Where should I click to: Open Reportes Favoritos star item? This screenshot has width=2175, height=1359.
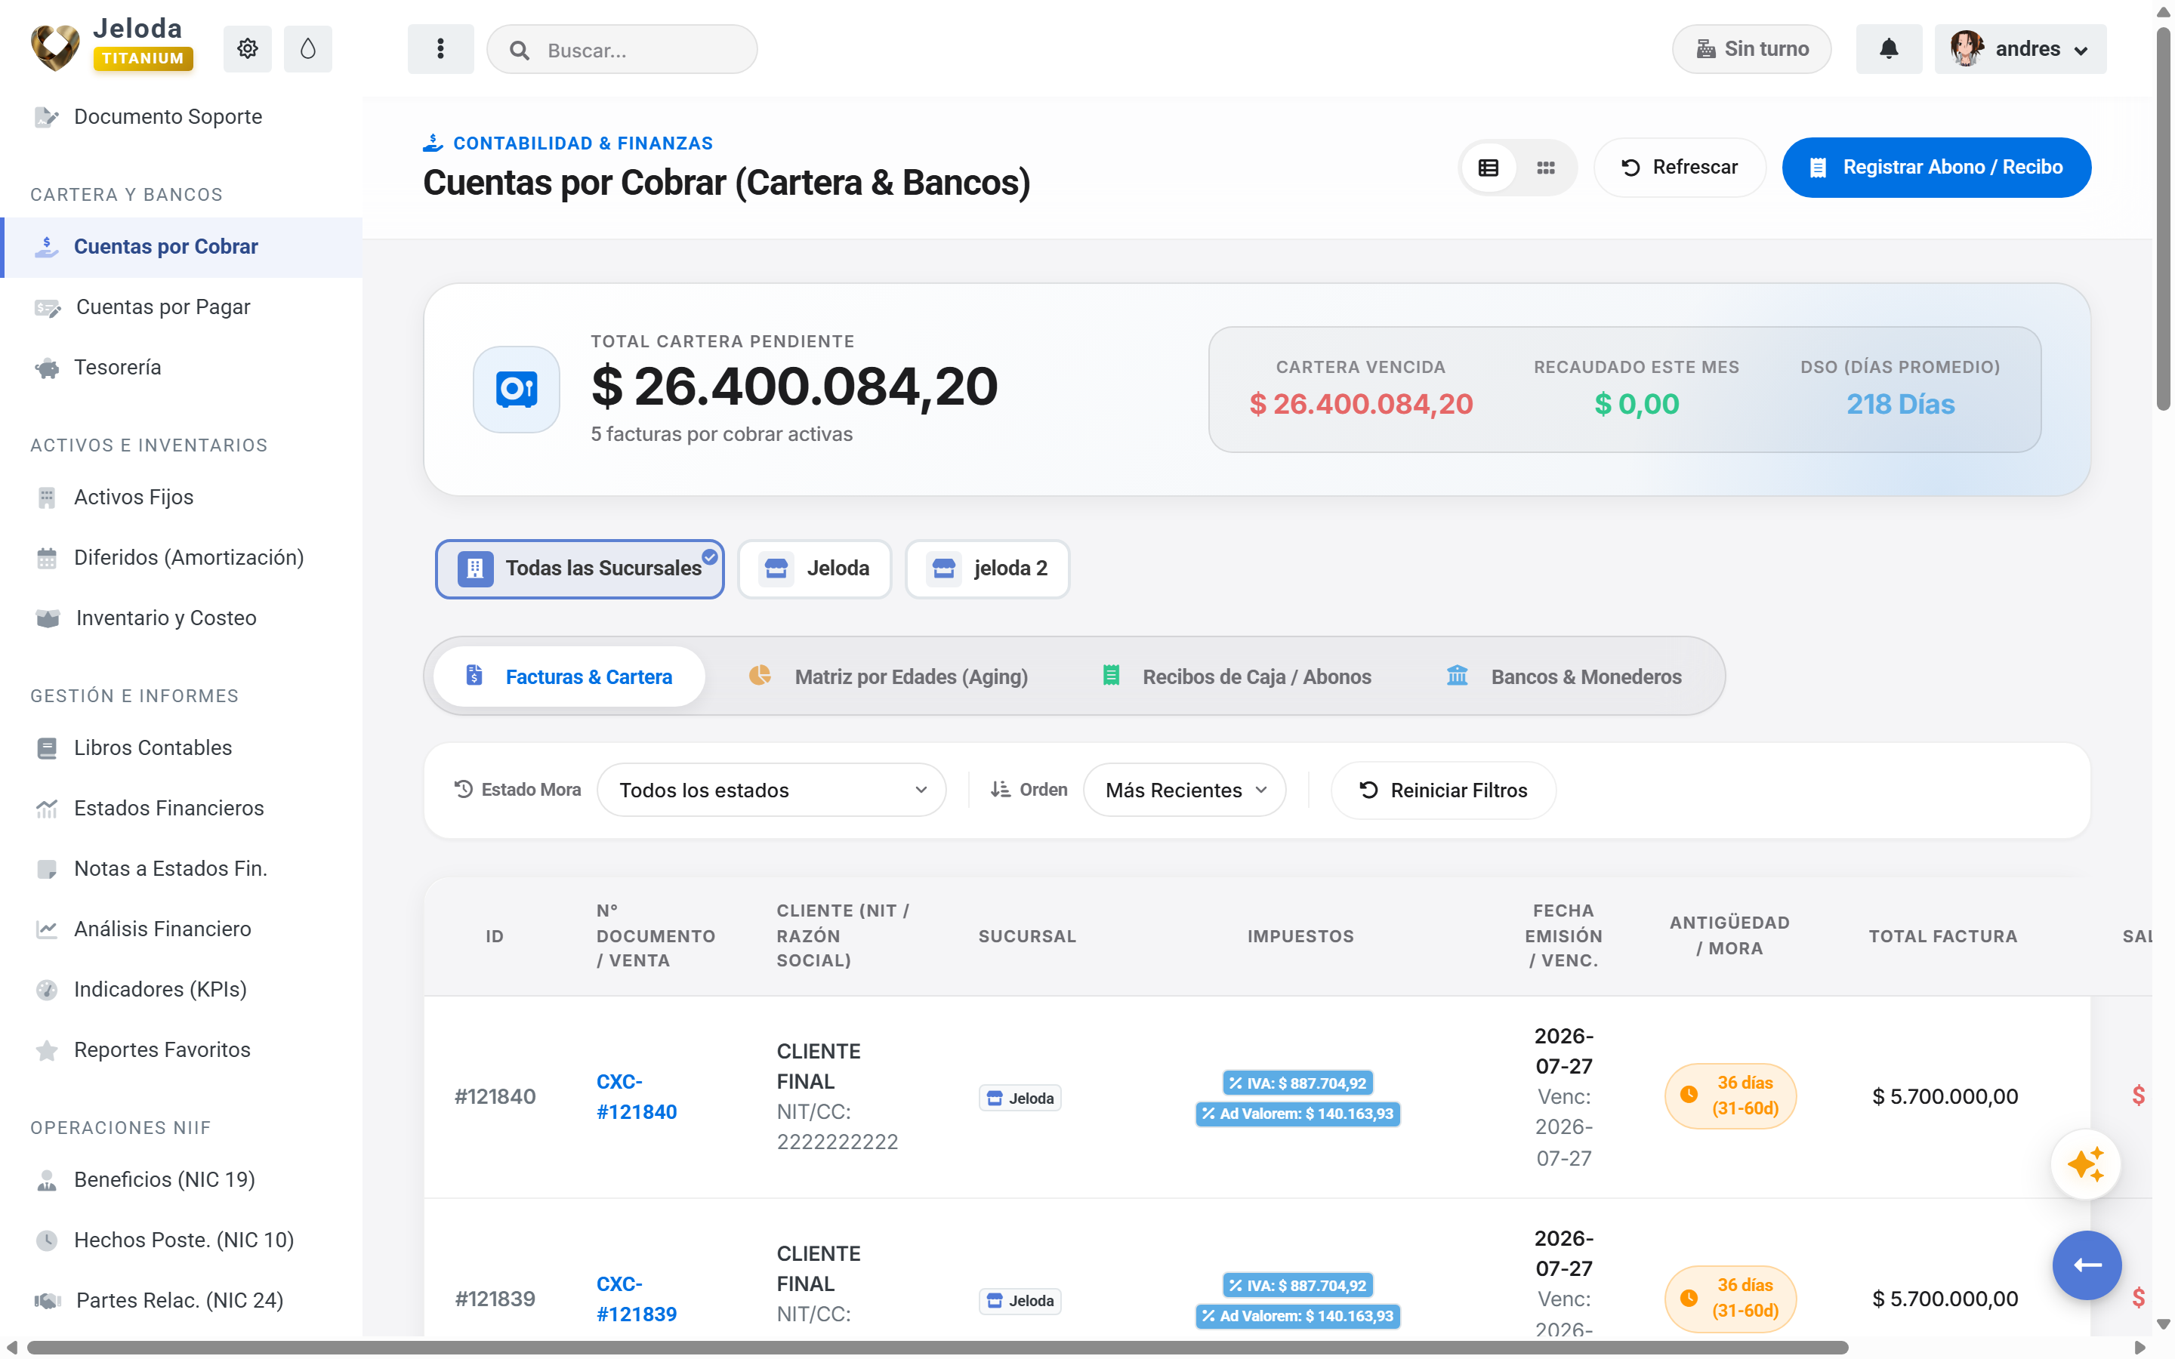(181, 1049)
